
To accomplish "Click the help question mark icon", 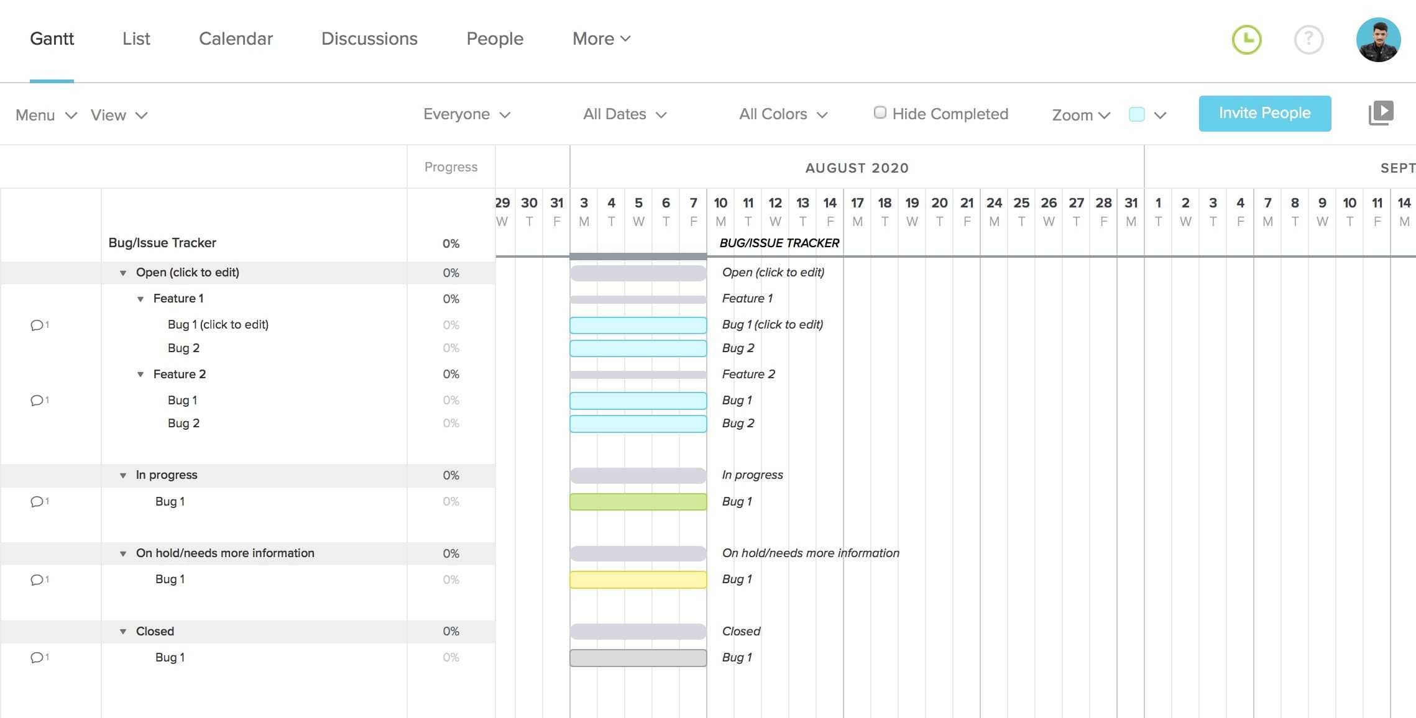I will click(1308, 39).
